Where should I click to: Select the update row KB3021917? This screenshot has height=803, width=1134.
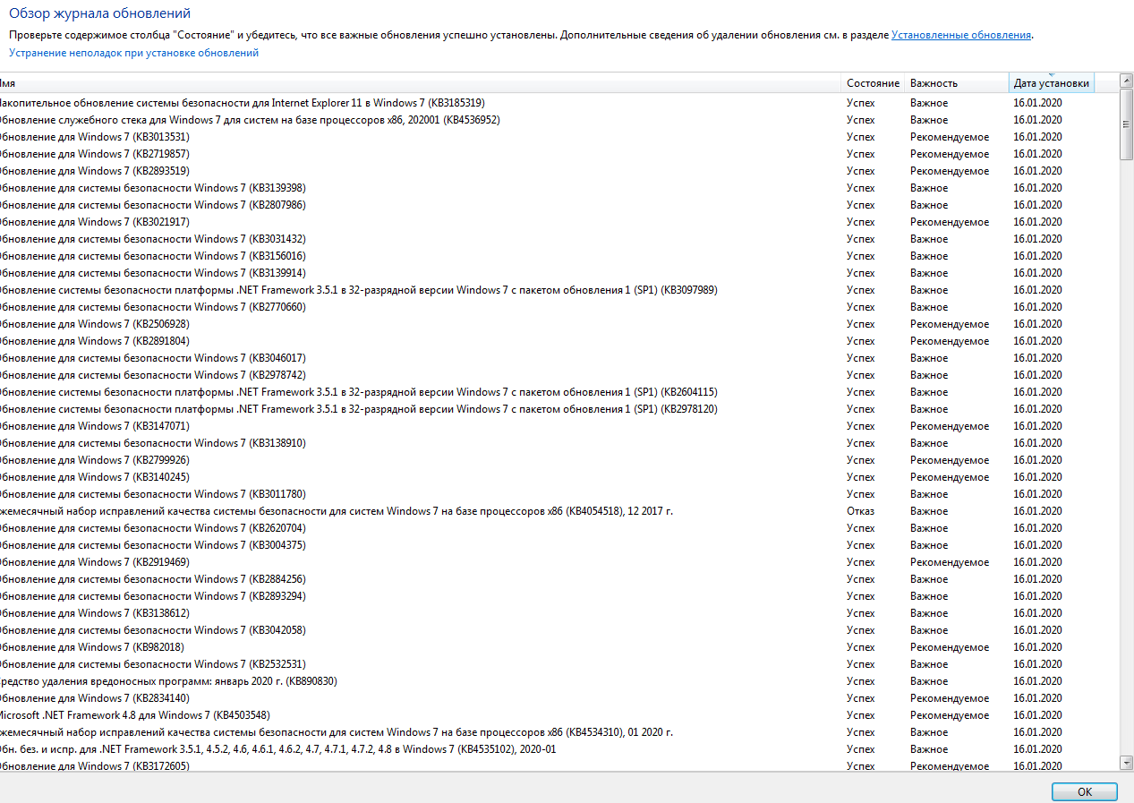coord(559,222)
